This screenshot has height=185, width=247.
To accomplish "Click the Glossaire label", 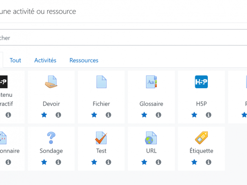I will [151, 104].
